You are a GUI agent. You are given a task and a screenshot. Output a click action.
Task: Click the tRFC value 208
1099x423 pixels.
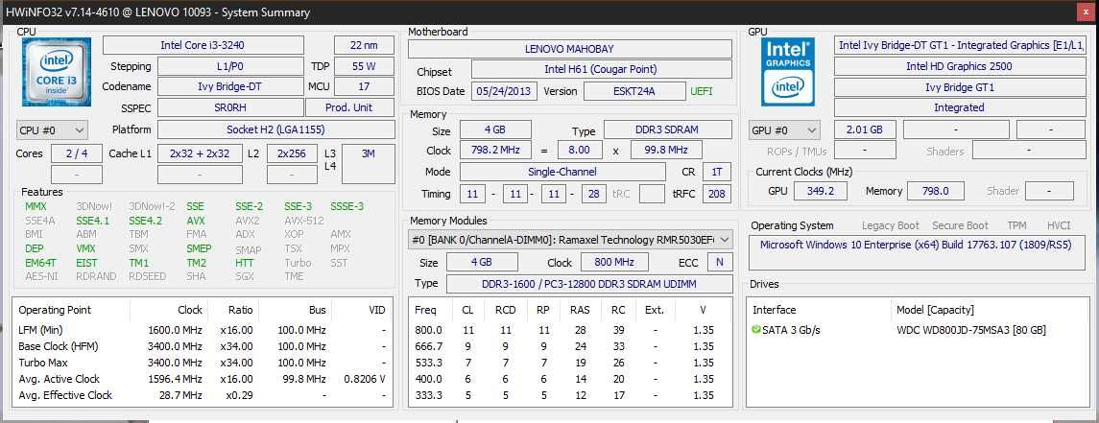coord(716,194)
